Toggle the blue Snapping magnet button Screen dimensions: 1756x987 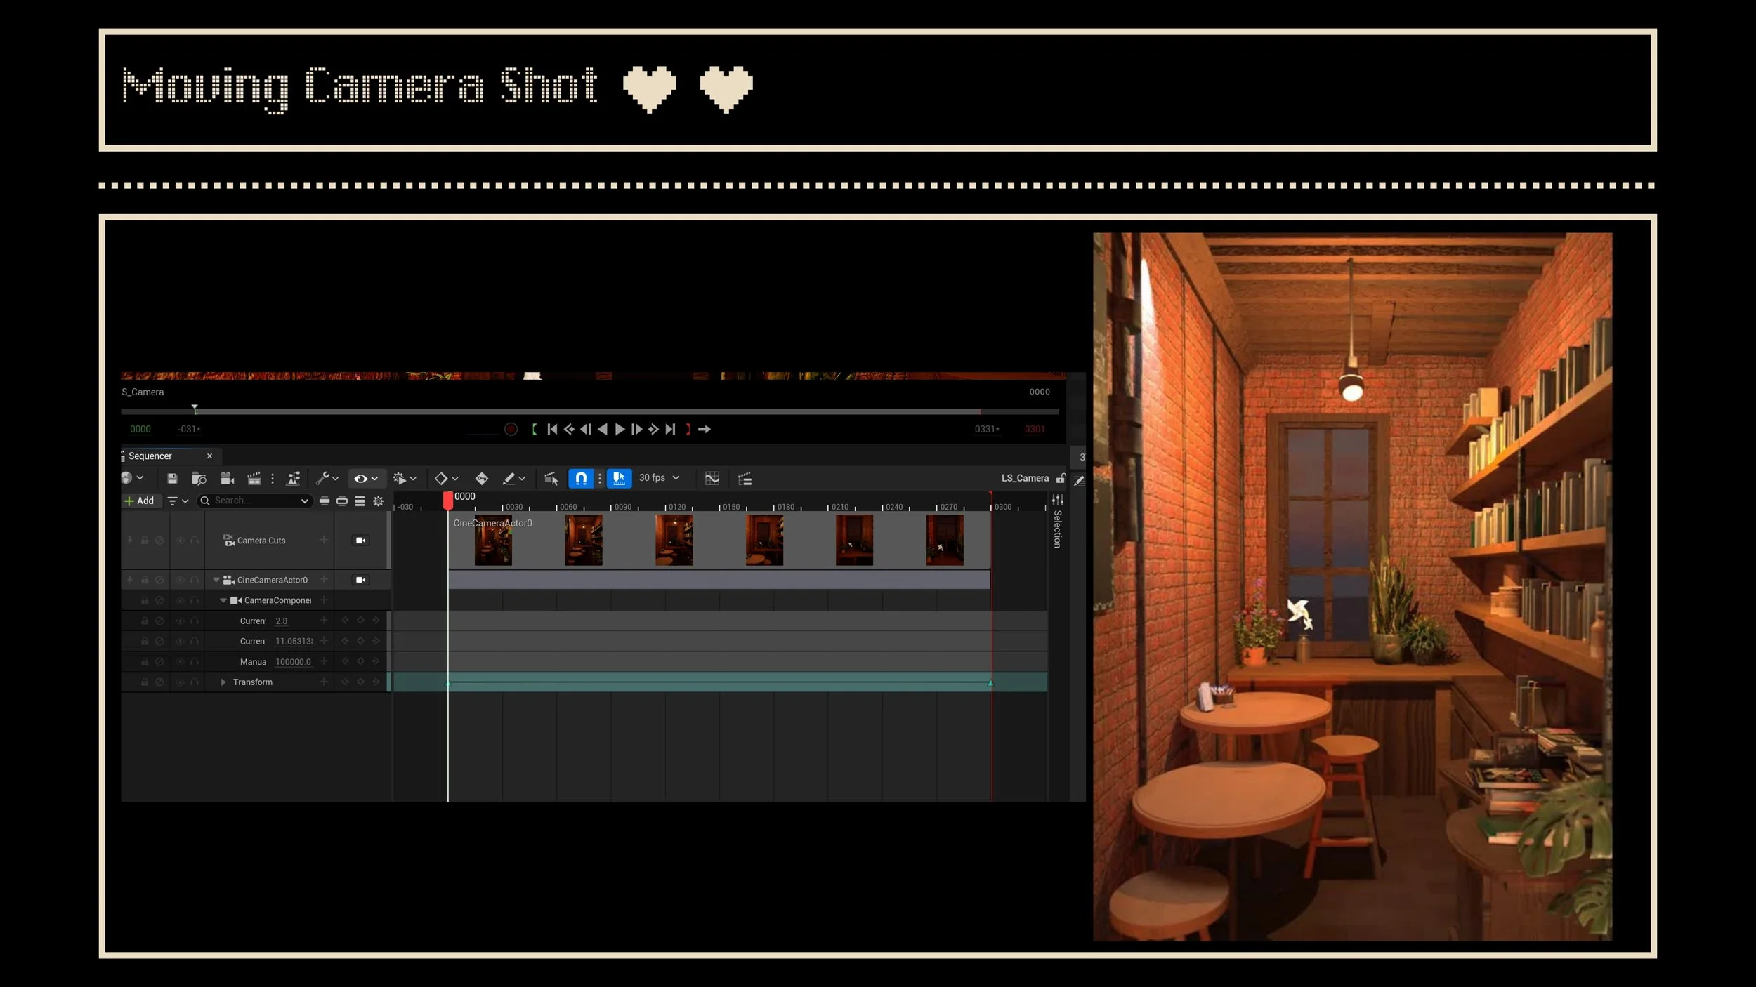pos(581,478)
